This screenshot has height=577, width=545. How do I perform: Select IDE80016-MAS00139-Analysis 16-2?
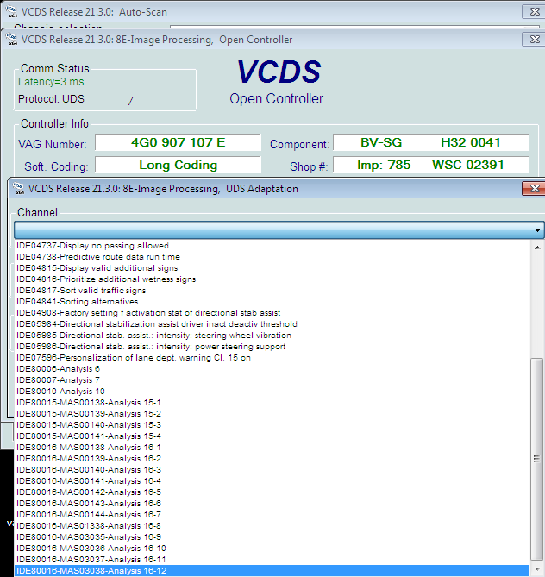(x=272, y=459)
